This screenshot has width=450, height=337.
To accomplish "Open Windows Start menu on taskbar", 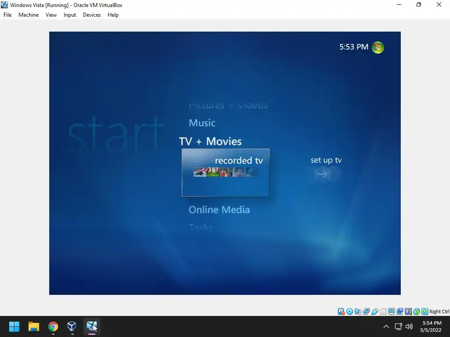I will coord(15,326).
